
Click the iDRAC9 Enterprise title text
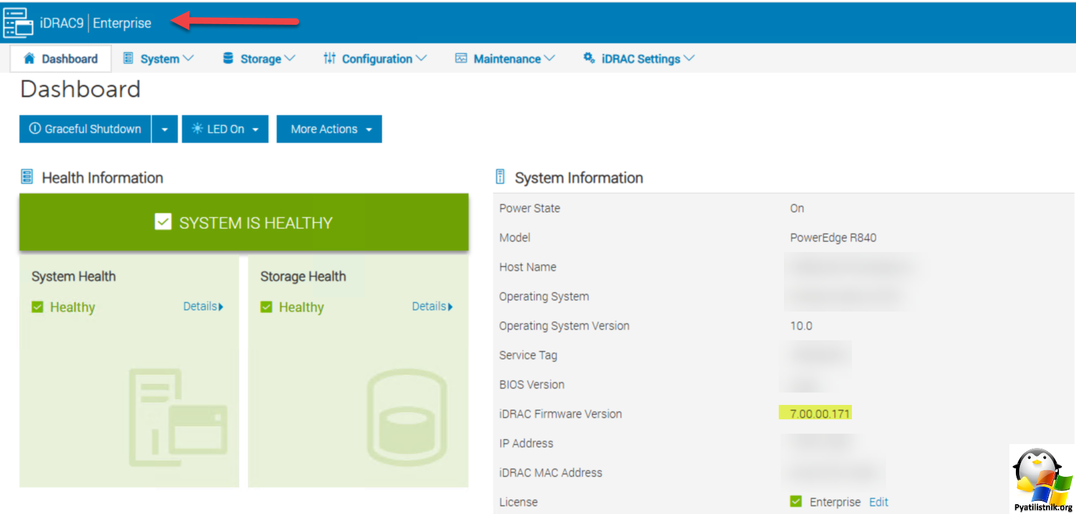pyautogui.click(x=95, y=23)
